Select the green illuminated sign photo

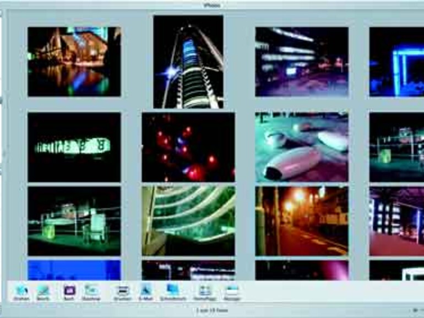(74, 147)
